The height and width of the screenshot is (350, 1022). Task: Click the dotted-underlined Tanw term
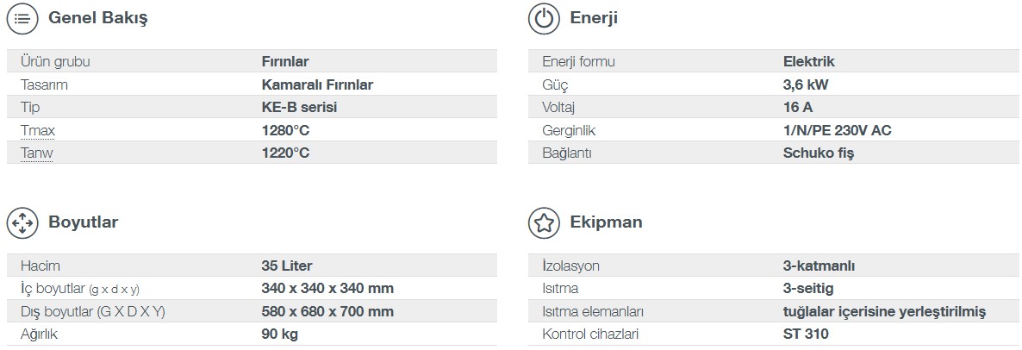pyautogui.click(x=38, y=153)
